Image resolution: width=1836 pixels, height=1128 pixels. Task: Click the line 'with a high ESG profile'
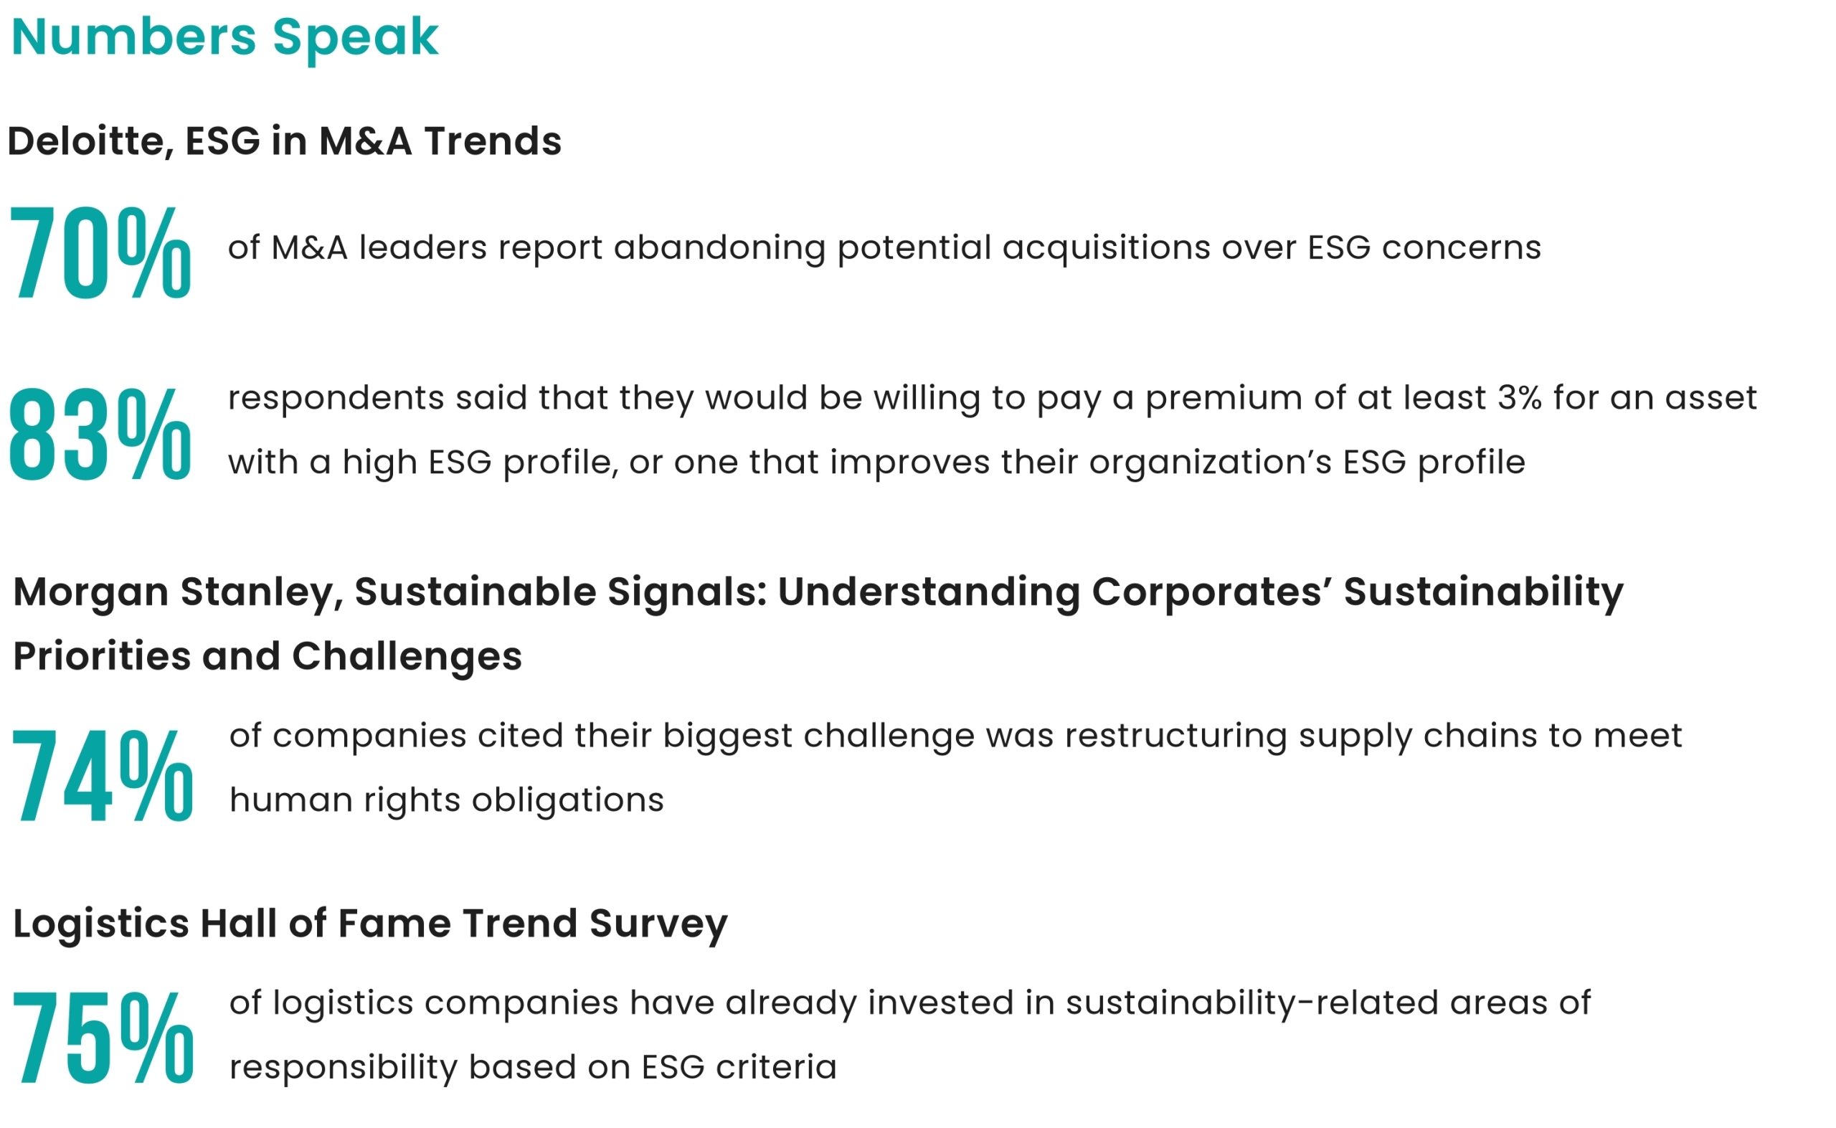(x=876, y=463)
